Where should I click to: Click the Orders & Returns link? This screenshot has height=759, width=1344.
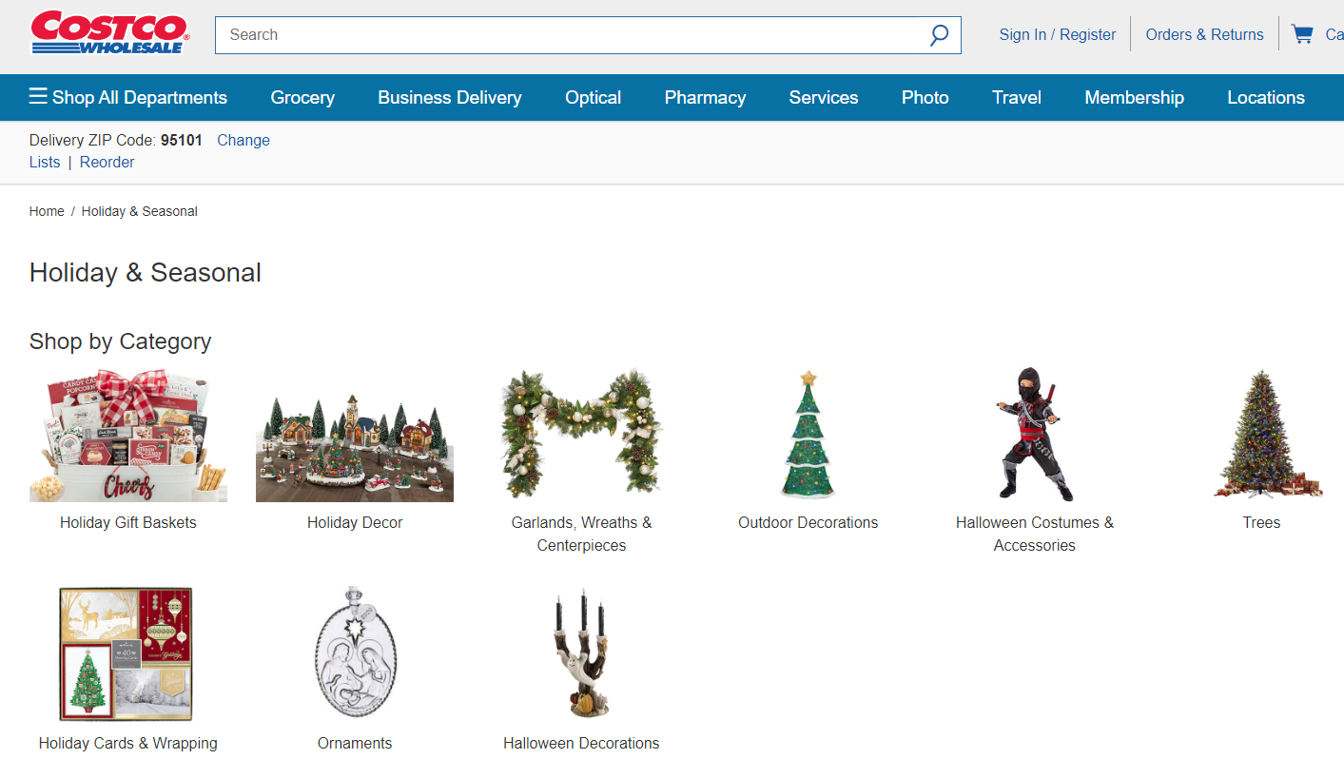point(1205,34)
